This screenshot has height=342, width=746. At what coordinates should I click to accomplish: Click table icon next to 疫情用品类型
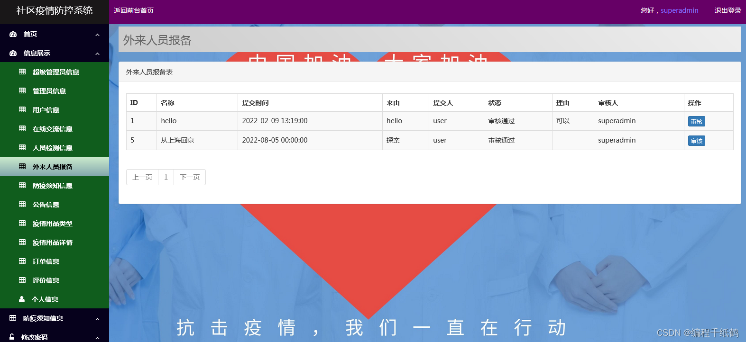(x=22, y=224)
